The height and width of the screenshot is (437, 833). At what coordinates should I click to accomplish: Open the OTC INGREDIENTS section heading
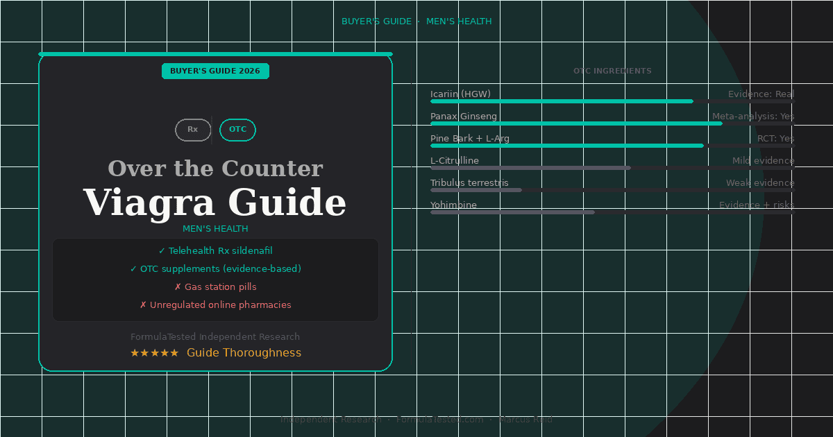coord(612,71)
